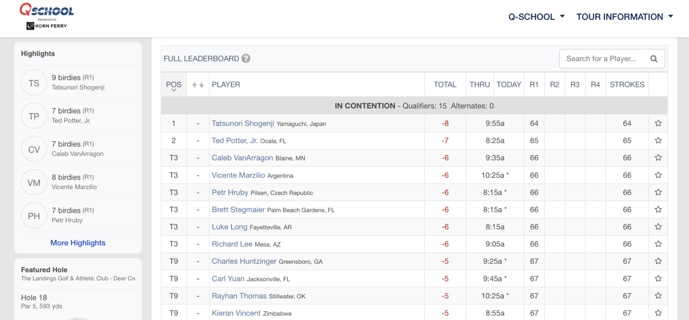Click the CV avatar in Highlights

(x=34, y=149)
